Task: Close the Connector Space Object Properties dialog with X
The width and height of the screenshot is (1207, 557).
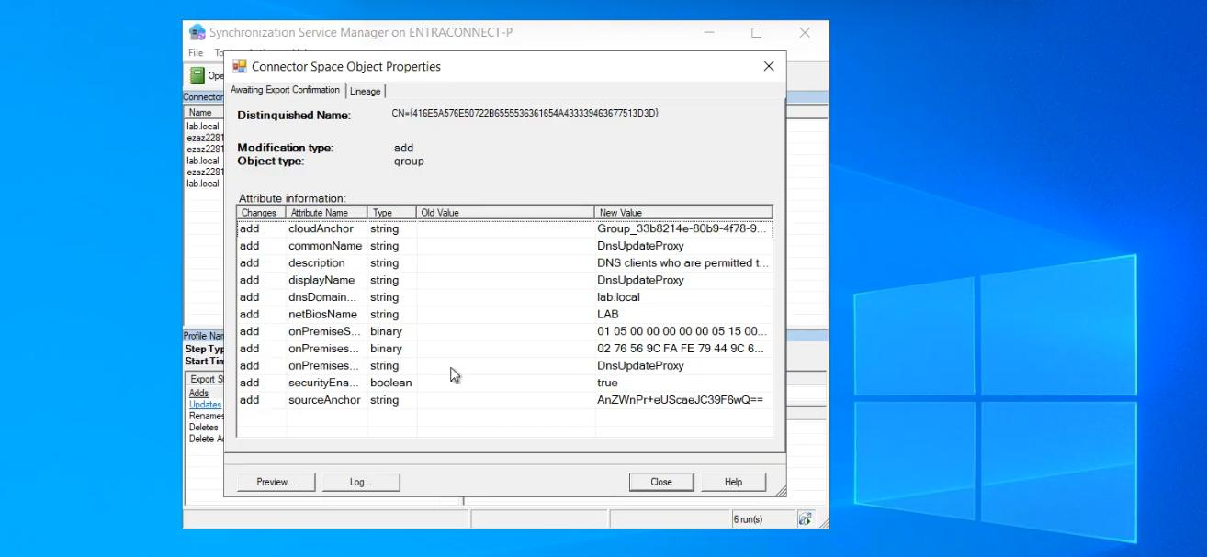Action: tap(769, 66)
